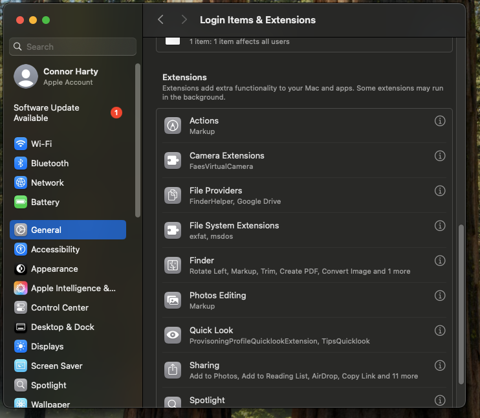Click 'FaesVirtualCamera' subtitle text

pyautogui.click(x=221, y=166)
